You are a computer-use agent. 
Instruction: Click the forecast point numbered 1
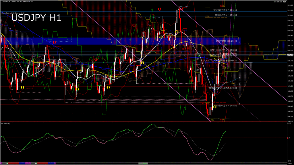[x=239, y=84]
